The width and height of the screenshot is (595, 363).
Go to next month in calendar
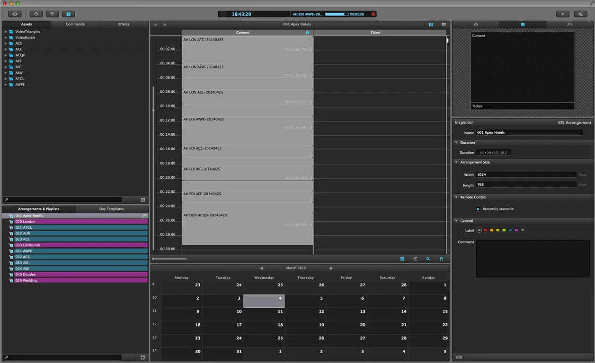pyautogui.click(x=331, y=268)
